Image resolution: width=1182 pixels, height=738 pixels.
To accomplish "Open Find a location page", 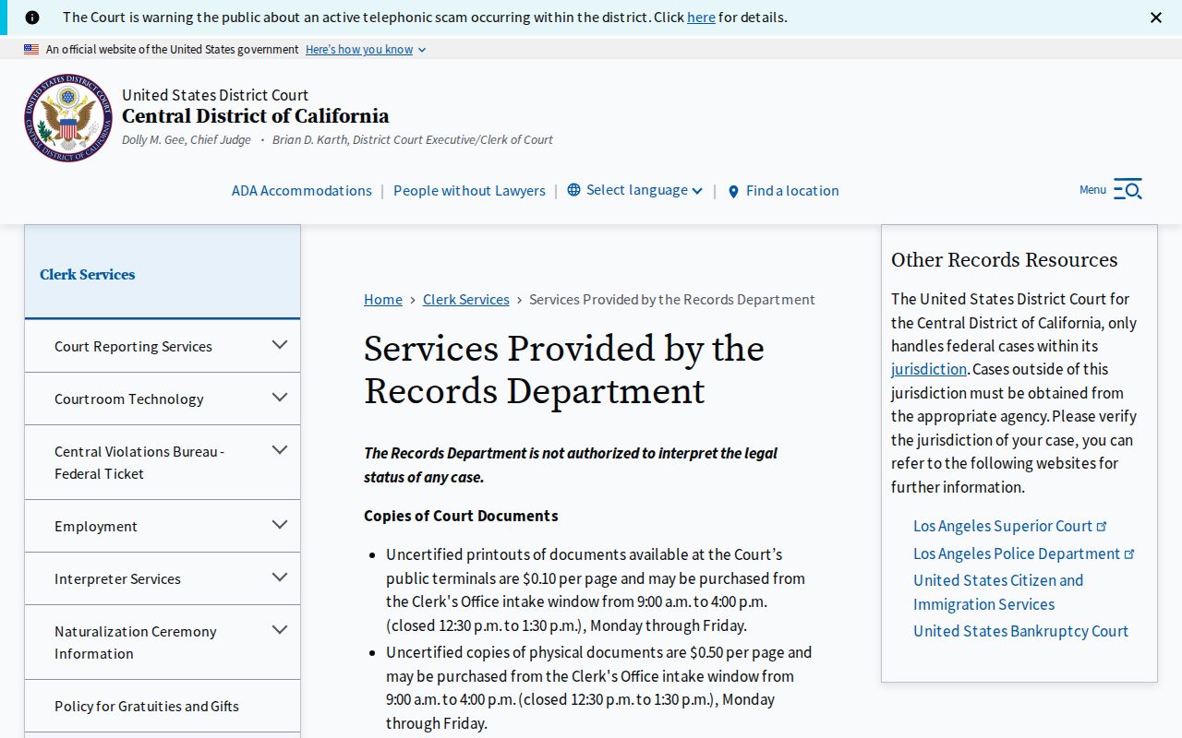I will (x=792, y=191).
